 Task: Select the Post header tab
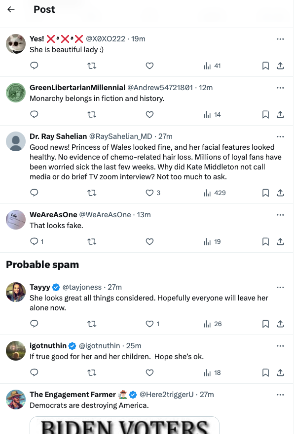coord(44,9)
